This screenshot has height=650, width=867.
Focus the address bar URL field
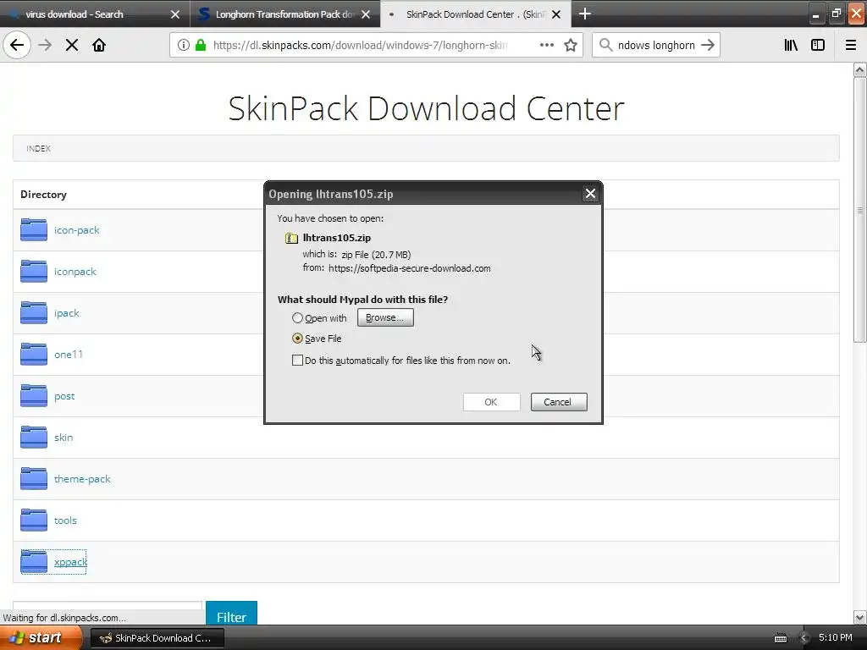pyautogui.click(x=359, y=45)
